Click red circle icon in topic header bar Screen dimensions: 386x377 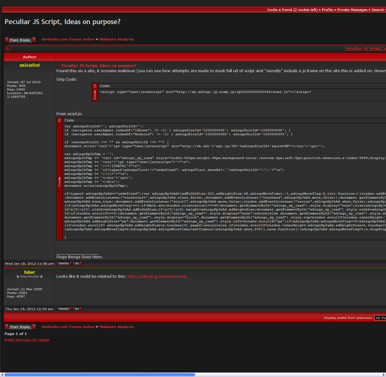8,49
